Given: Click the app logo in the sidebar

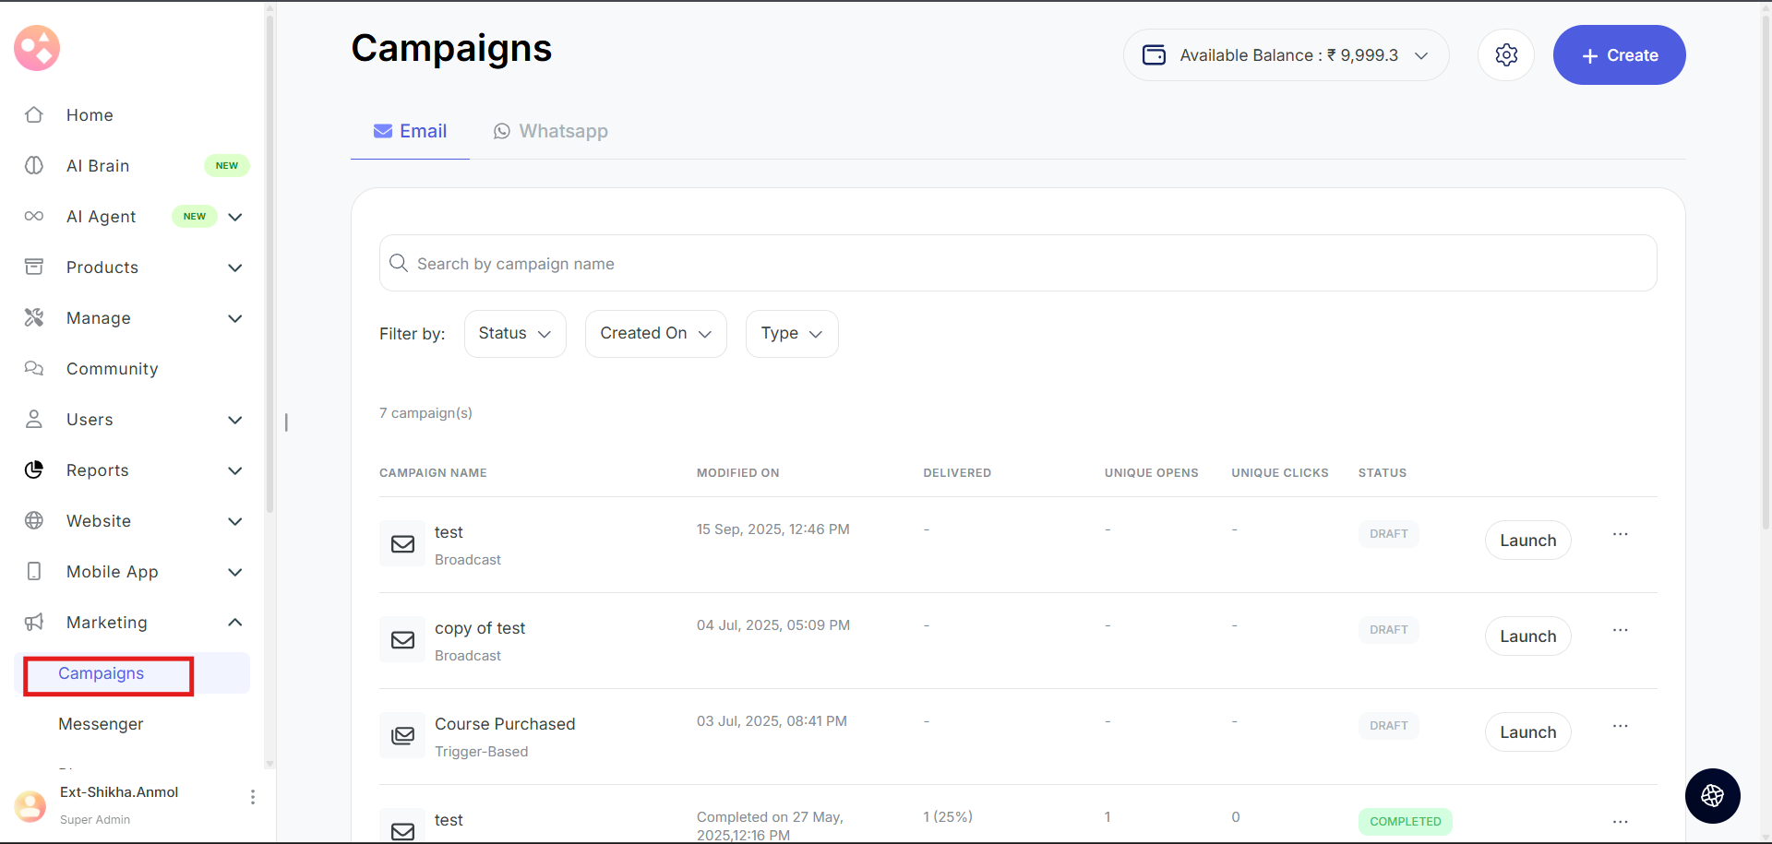Looking at the screenshot, I should click(x=37, y=48).
